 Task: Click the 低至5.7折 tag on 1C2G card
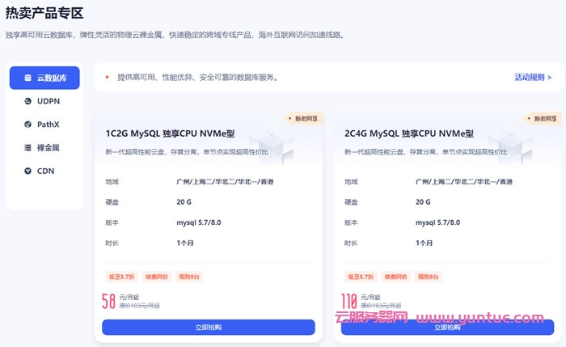pyautogui.click(x=119, y=277)
